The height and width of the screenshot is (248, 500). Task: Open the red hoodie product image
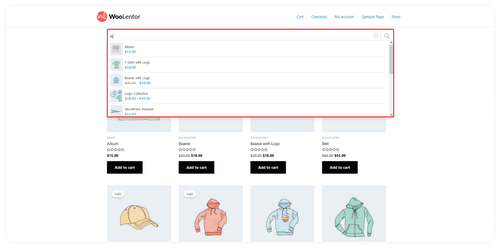tap(211, 213)
